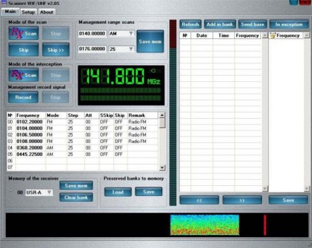Expand the step 25 dropdown
This screenshot has width=312, height=248.
click(x=131, y=49)
